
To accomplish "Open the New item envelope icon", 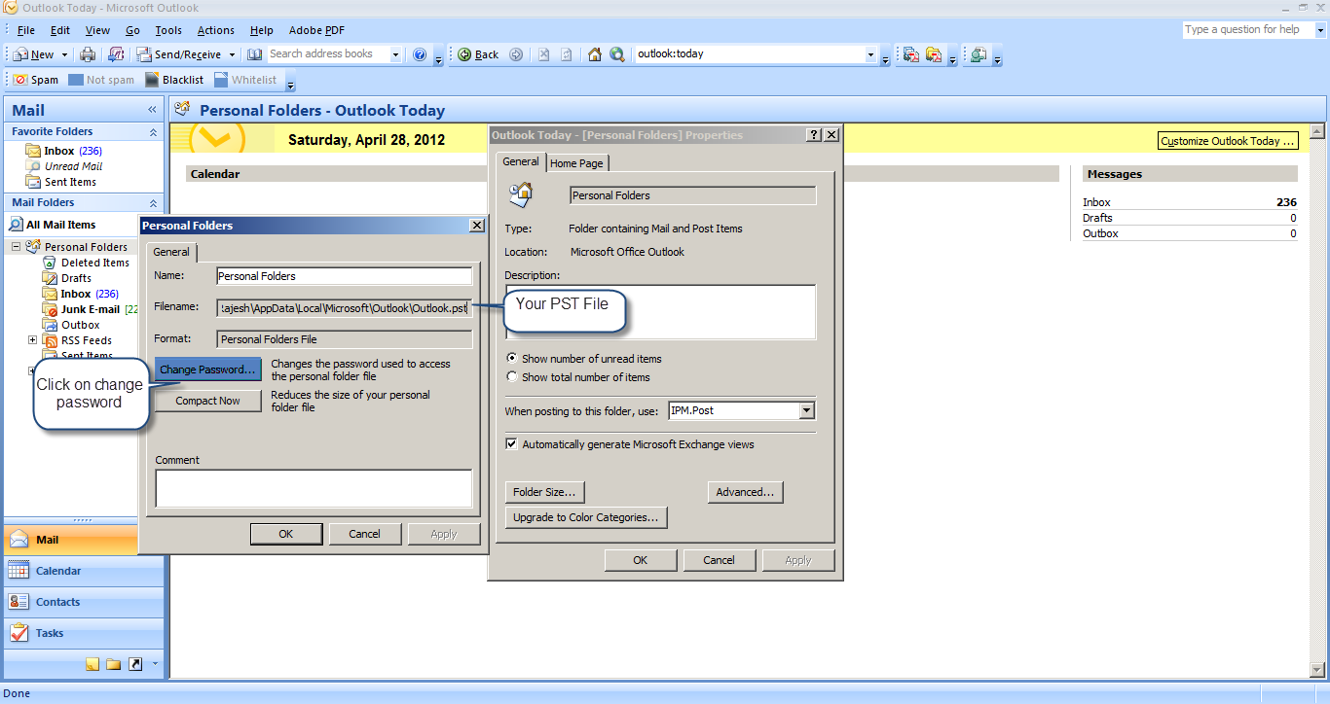I will point(20,54).
